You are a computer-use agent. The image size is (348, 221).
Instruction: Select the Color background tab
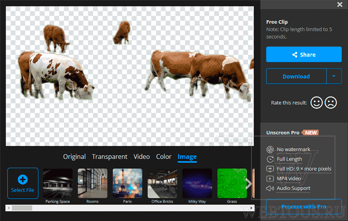point(164,156)
